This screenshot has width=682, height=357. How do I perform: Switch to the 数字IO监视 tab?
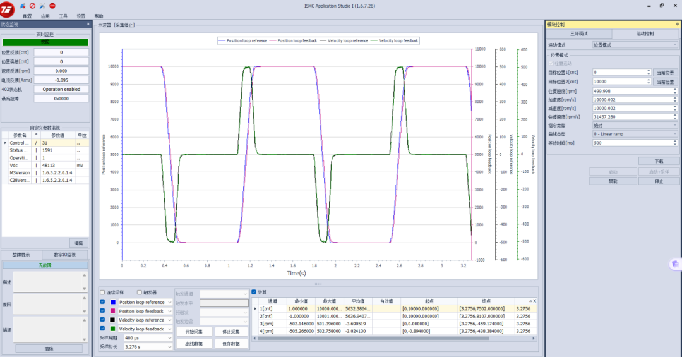[65, 255]
